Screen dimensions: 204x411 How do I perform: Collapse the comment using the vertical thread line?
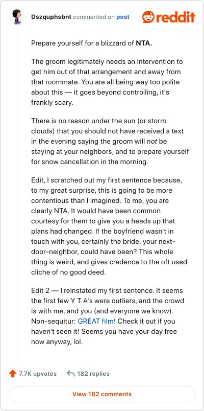(17, 194)
